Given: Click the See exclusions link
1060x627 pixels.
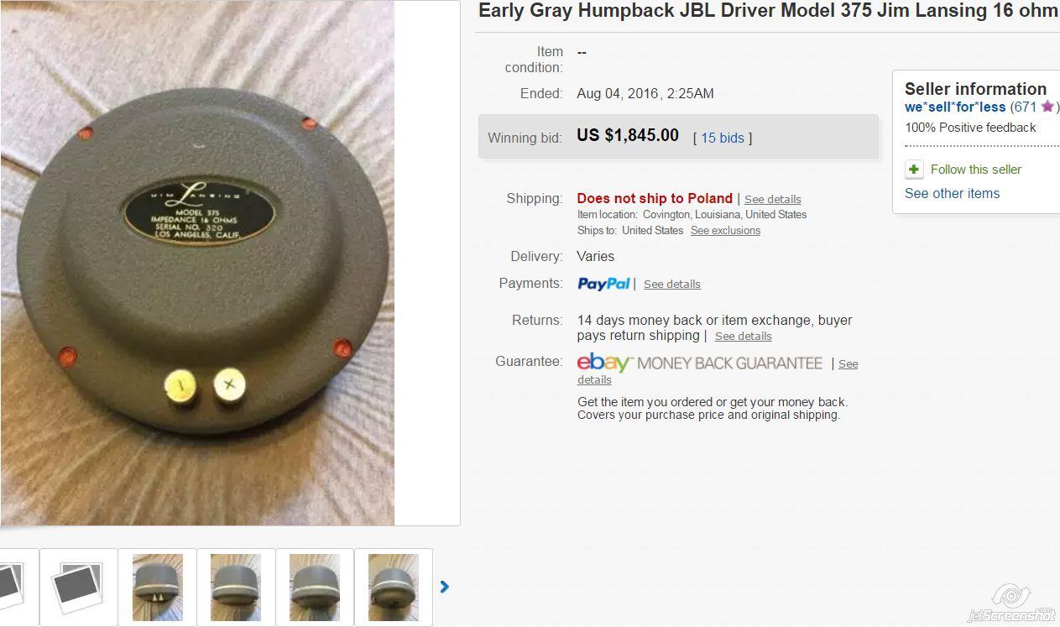Looking at the screenshot, I should [x=725, y=231].
